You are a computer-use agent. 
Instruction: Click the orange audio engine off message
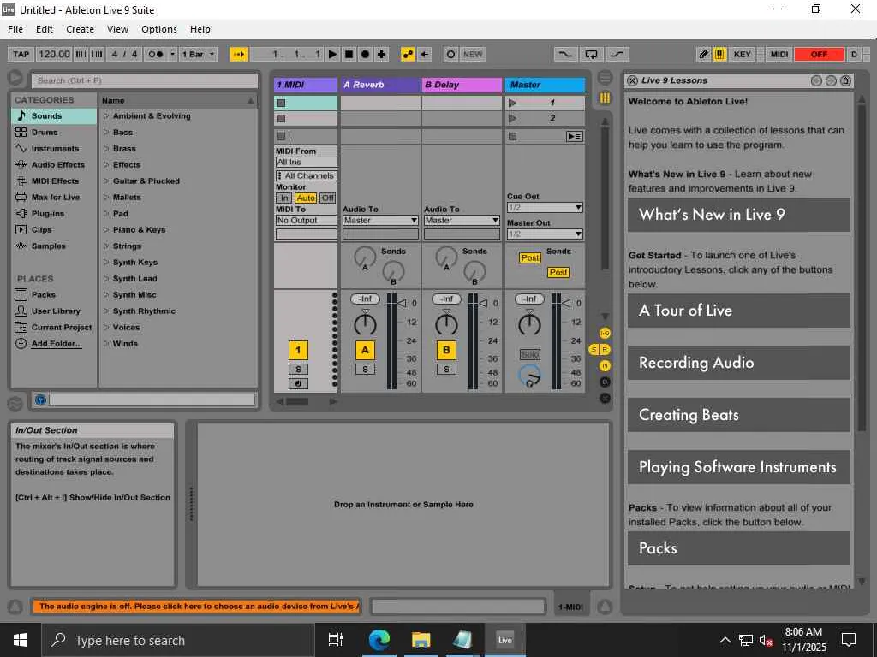[x=196, y=607]
